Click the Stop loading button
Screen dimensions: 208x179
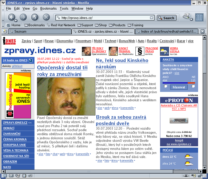(x=46, y=17)
